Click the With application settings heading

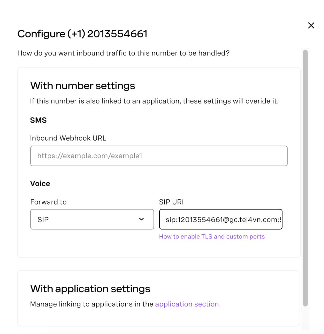(90, 289)
